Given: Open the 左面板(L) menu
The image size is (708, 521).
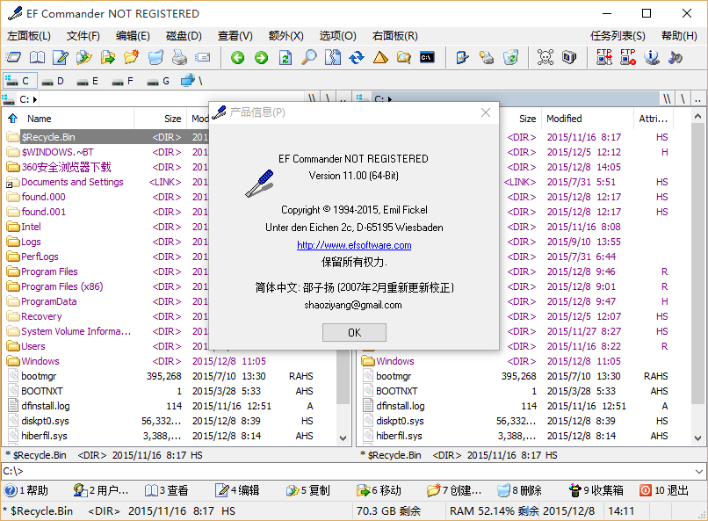Looking at the screenshot, I should point(29,36).
